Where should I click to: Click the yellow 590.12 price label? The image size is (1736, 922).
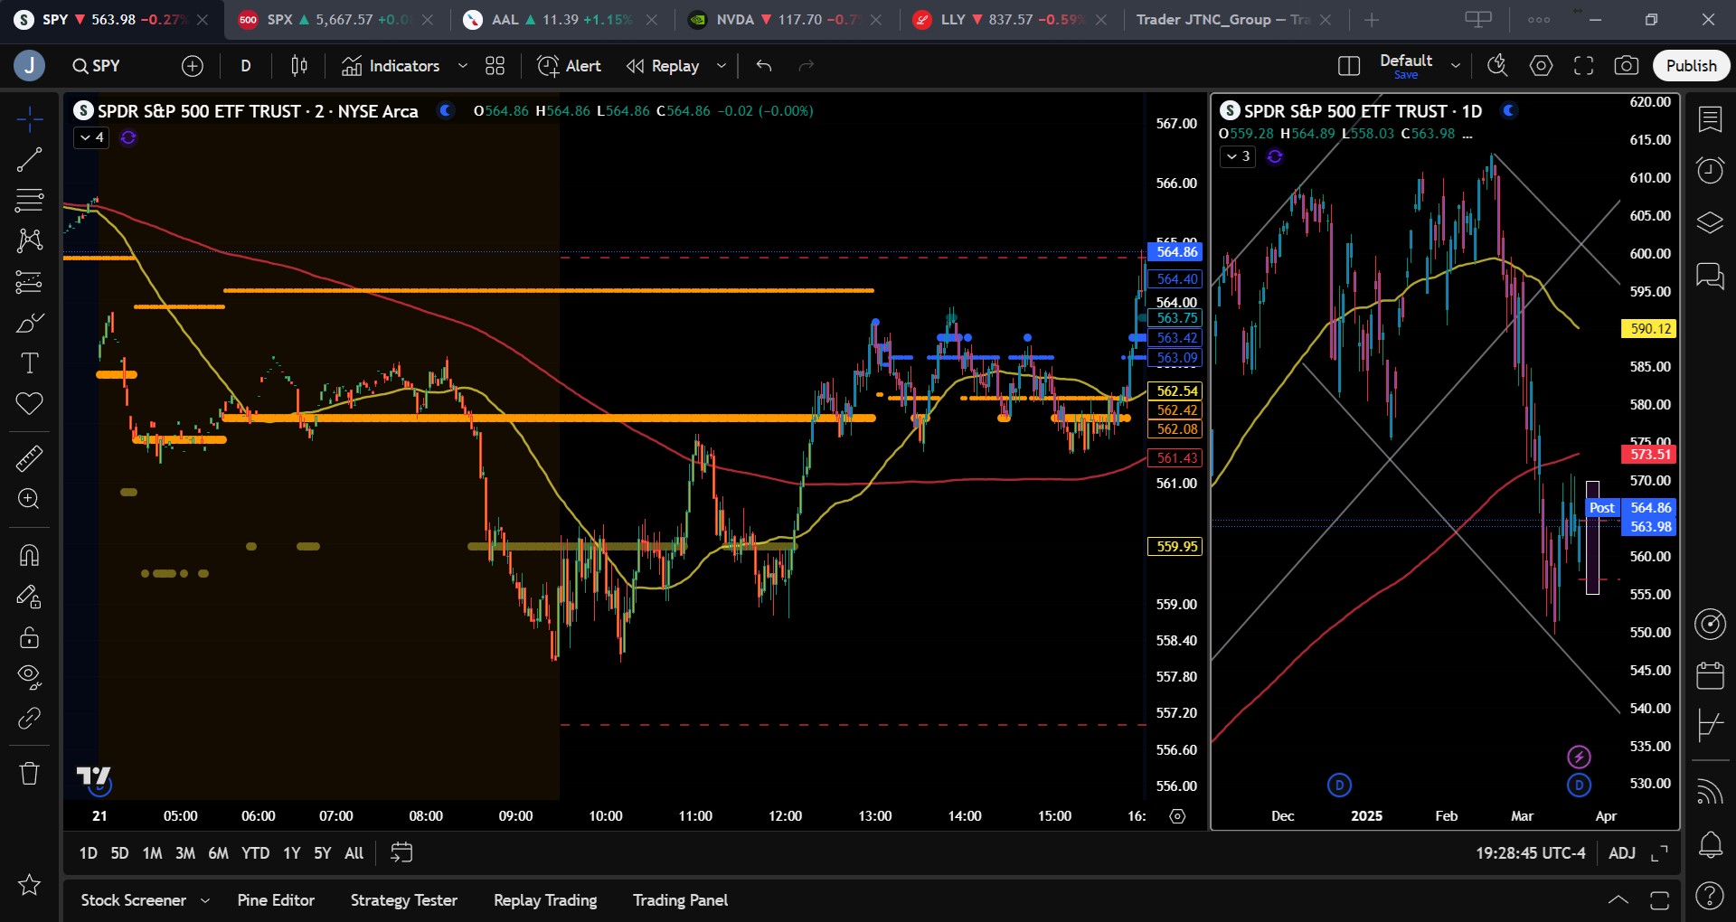pos(1649,329)
